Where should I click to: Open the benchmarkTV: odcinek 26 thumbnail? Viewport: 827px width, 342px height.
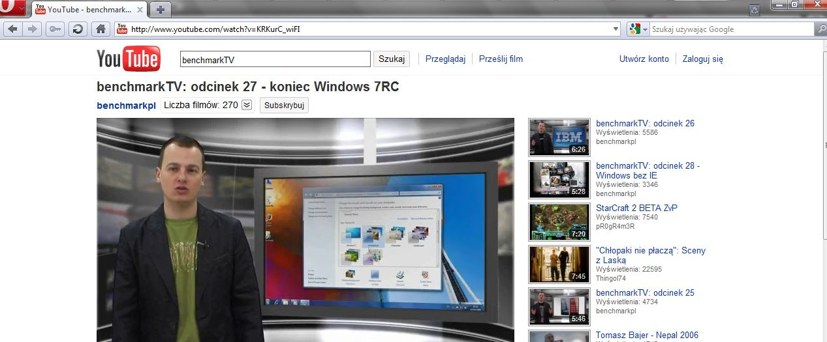tap(559, 137)
